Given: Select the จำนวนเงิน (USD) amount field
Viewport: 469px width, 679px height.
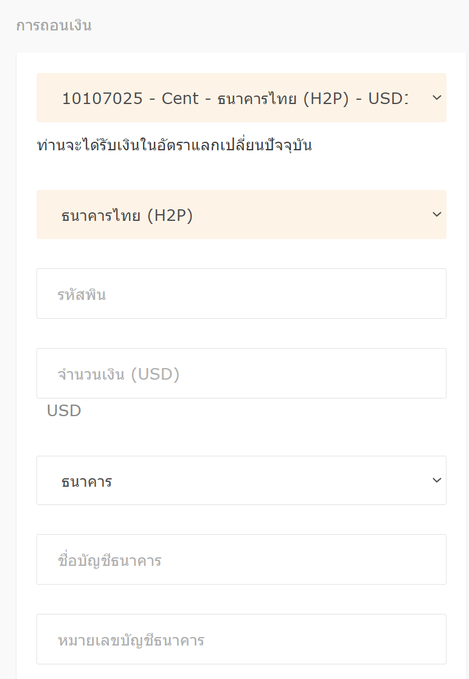Looking at the screenshot, I should 241,373.
